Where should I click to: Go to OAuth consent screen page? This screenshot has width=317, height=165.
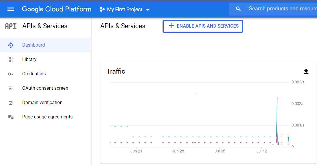pyautogui.click(x=45, y=88)
